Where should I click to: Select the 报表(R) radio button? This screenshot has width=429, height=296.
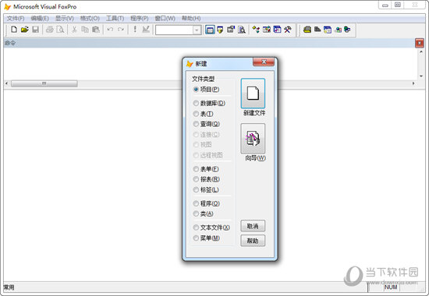[x=196, y=179]
